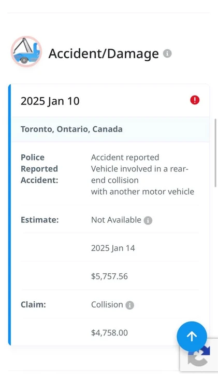Select the Collision claim type text
This screenshot has width=218, height=374.
coord(107,304)
